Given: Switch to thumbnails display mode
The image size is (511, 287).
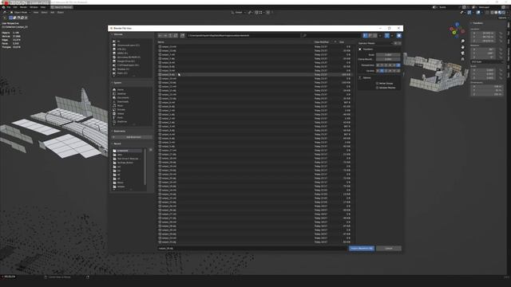Looking at the screenshot, I should pyautogui.click(x=375, y=35).
